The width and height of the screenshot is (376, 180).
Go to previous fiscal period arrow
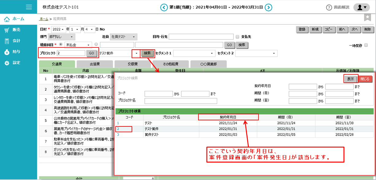click(164, 7)
